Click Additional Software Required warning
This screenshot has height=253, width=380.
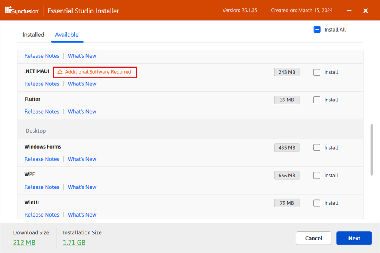(x=98, y=72)
